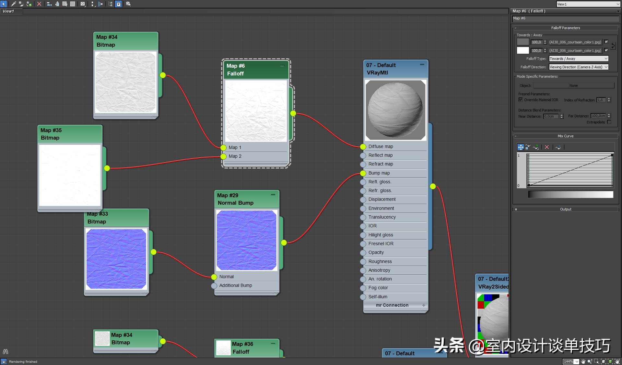The image size is (622, 365).
Task: Uncheck Override Material IOR
Action: pos(521,100)
